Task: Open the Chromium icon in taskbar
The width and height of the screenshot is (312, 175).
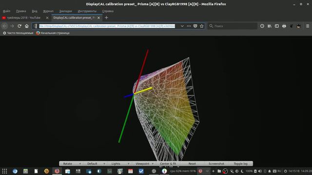Action: coord(15,171)
